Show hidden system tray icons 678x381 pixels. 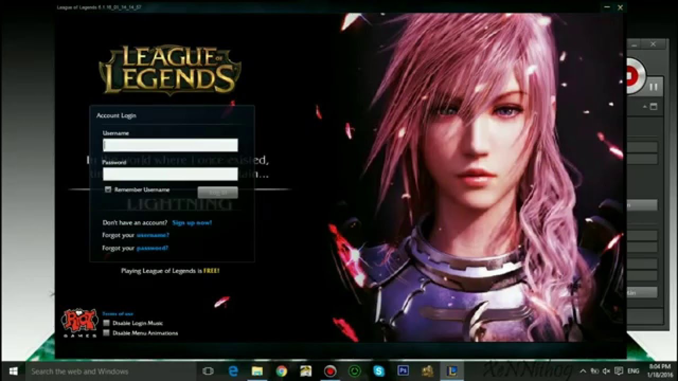583,371
